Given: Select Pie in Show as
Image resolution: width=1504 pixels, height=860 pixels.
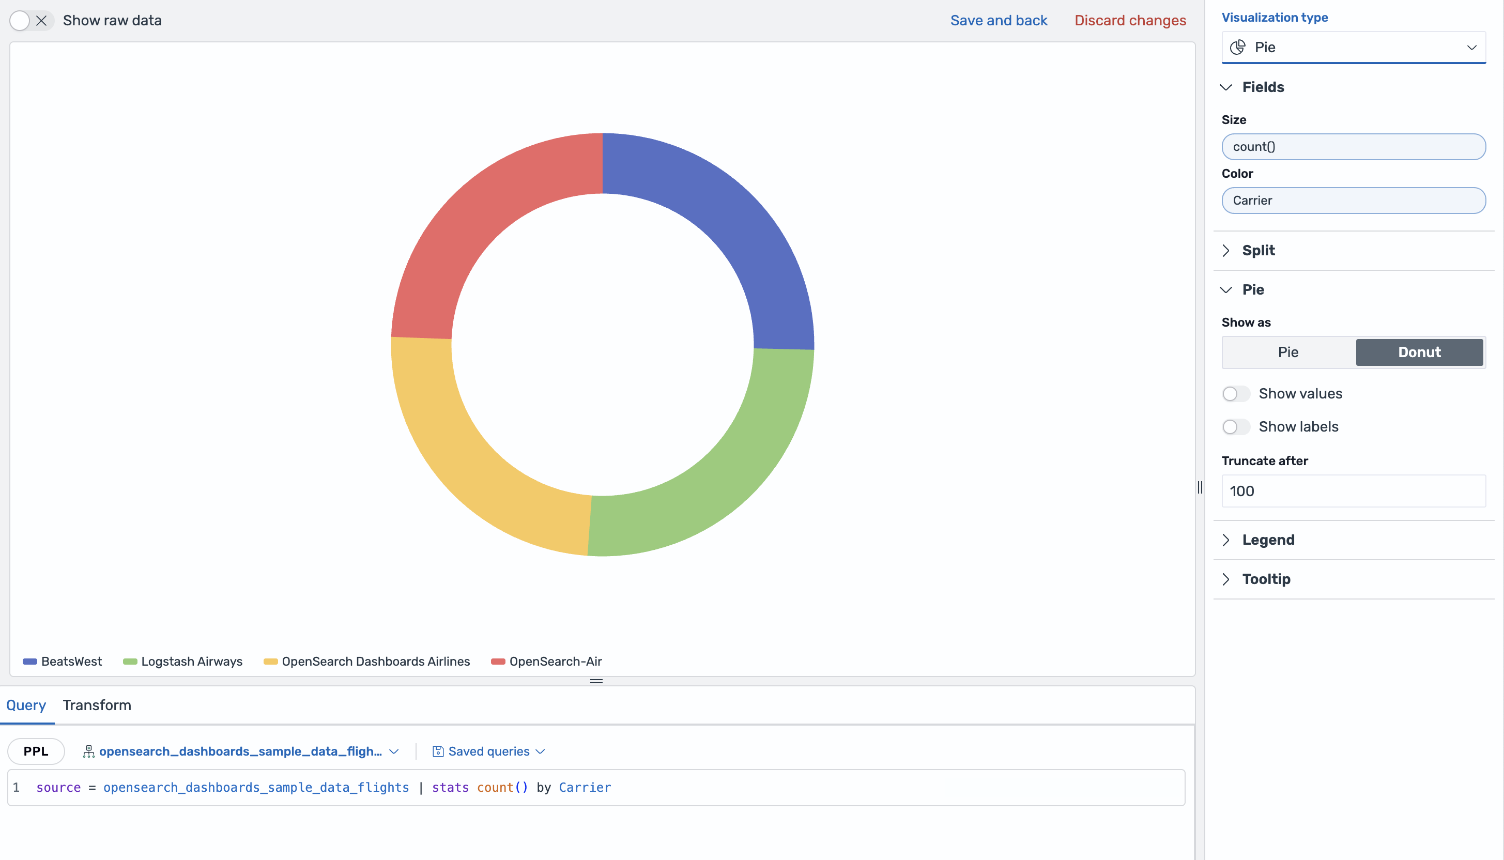Looking at the screenshot, I should coord(1288,352).
